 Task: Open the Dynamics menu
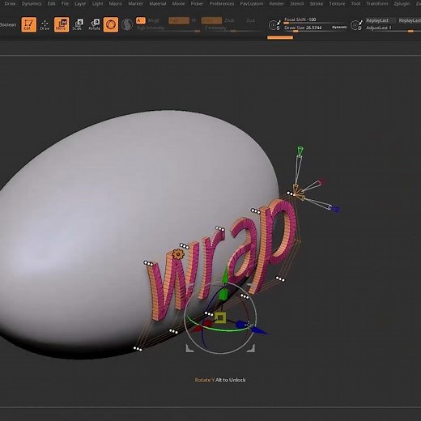point(32,3)
